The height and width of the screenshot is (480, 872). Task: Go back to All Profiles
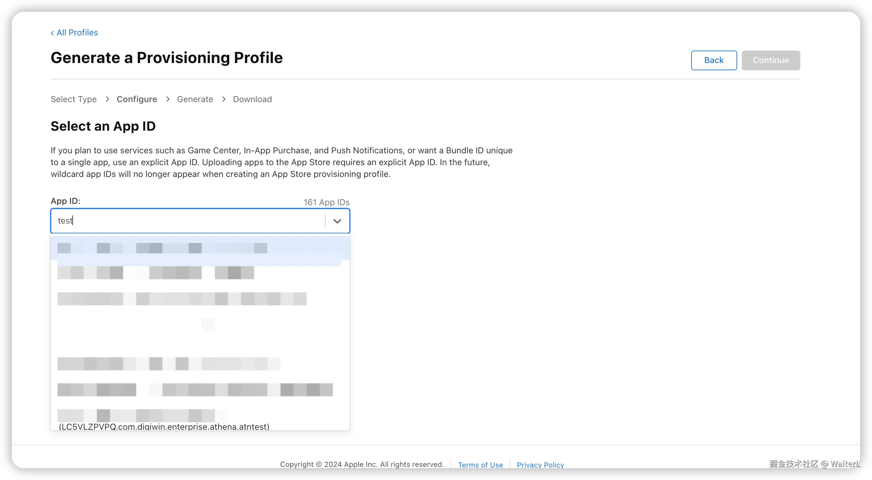[77, 33]
